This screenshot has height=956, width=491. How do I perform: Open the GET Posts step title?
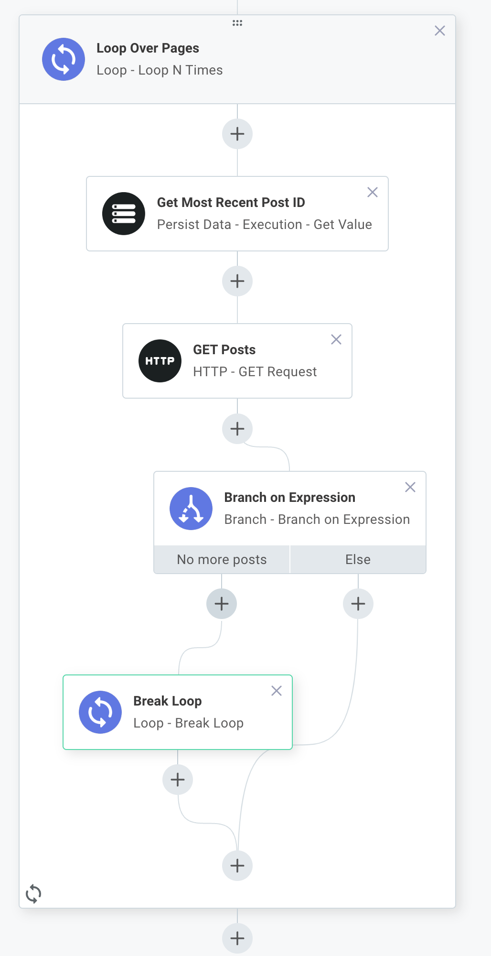224,350
